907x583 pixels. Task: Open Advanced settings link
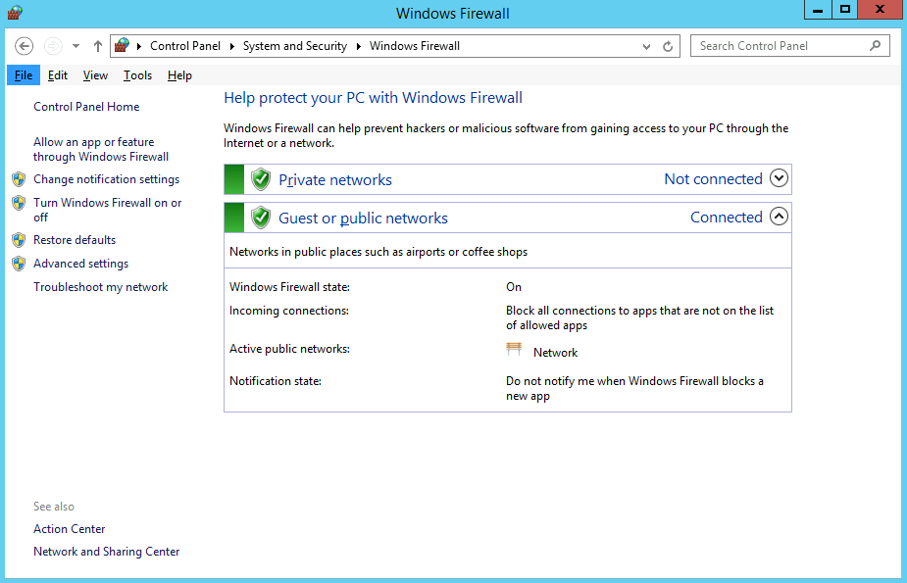81,264
